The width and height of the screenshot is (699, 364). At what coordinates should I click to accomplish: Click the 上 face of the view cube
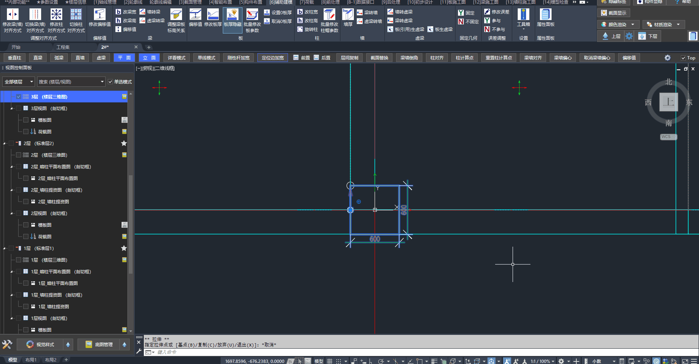(668, 102)
